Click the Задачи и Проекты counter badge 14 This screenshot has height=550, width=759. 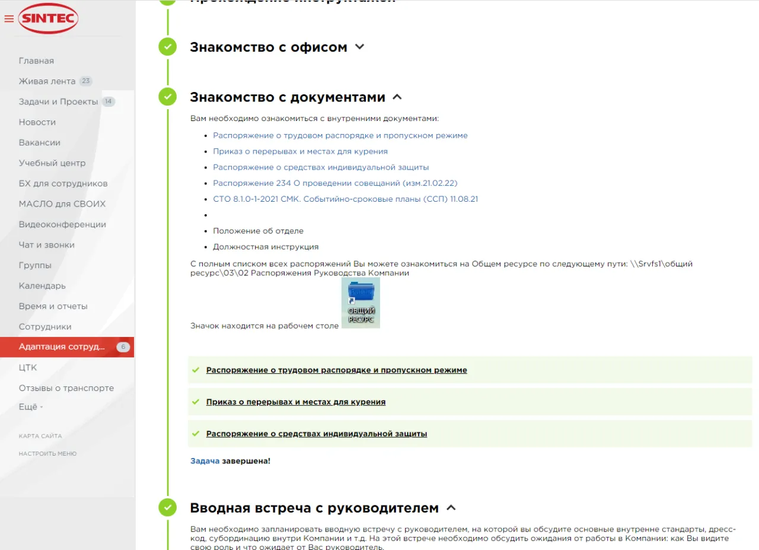108,101
